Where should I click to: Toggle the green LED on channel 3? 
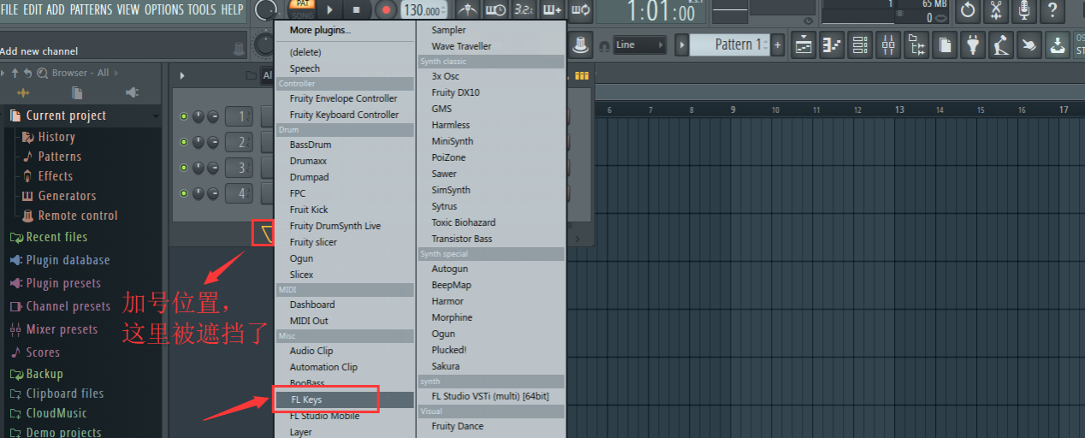pos(183,168)
